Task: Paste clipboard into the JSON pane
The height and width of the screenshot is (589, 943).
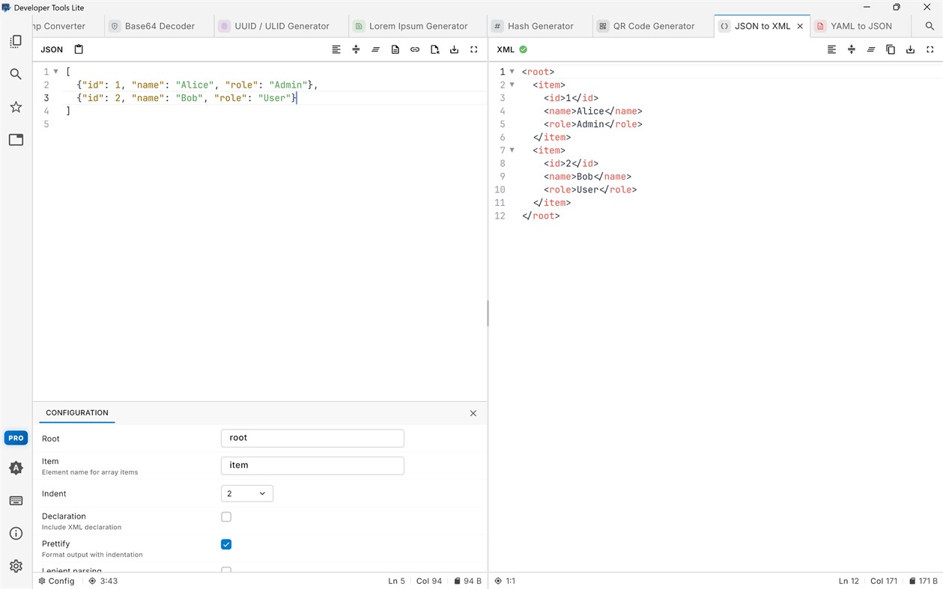Action: [79, 49]
